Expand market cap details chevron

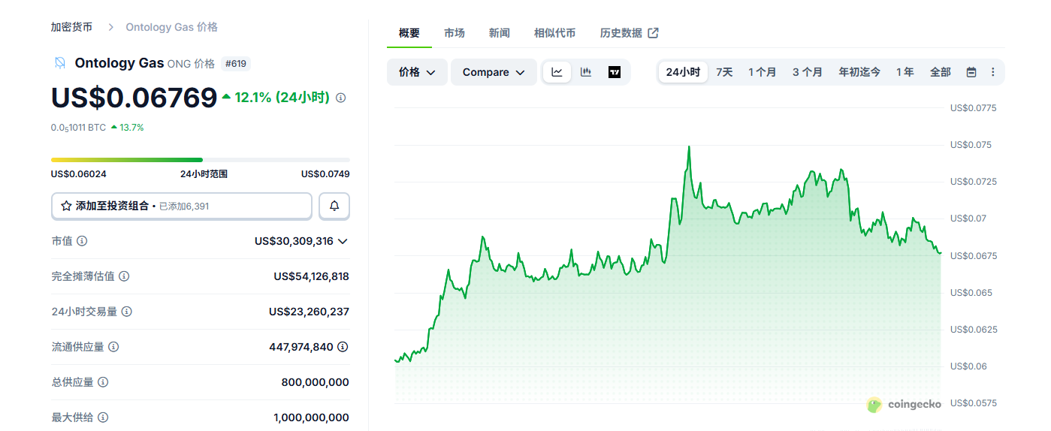click(x=343, y=241)
